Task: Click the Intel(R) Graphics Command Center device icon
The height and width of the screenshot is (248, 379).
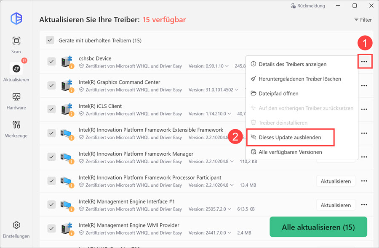Action: pyautogui.click(x=67, y=86)
